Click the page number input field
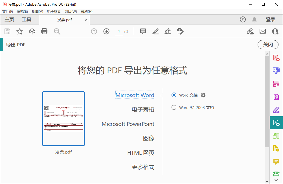 pos(119,31)
